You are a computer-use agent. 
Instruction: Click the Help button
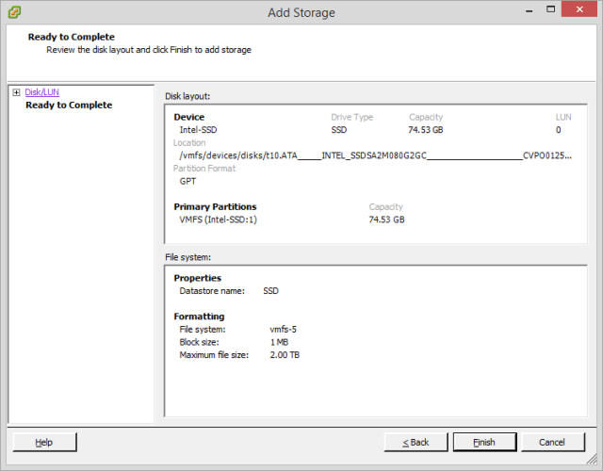pos(44,442)
